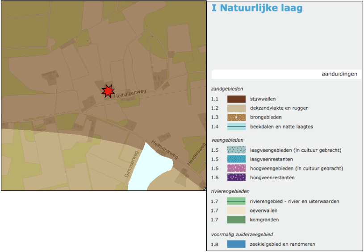Click the 'Dammerweg' street label
Image resolution: width=364 pixels, height=252 pixels.
coord(131,164)
